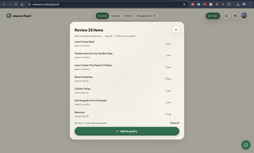Screen dimensions: 254x153
Task: Open the chat support bubble
Action: pos(246,145)
